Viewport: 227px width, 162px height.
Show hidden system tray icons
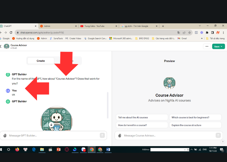[x=192, y=150]
